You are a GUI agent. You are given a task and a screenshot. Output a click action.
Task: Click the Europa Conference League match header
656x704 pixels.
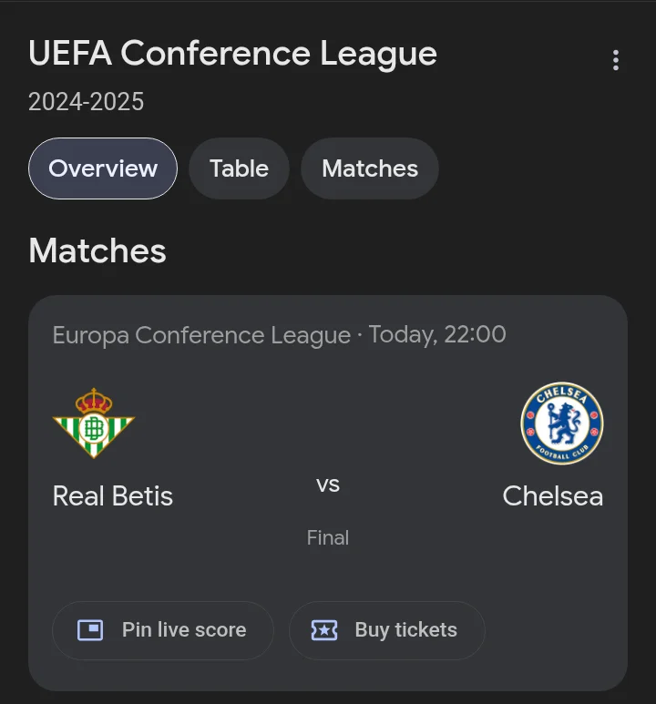(x=201, y=335)
